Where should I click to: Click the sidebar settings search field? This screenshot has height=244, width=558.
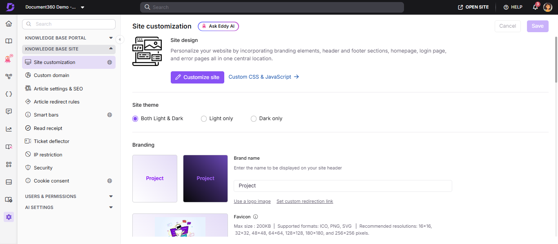pyautogui.click(x=69, y=24)
